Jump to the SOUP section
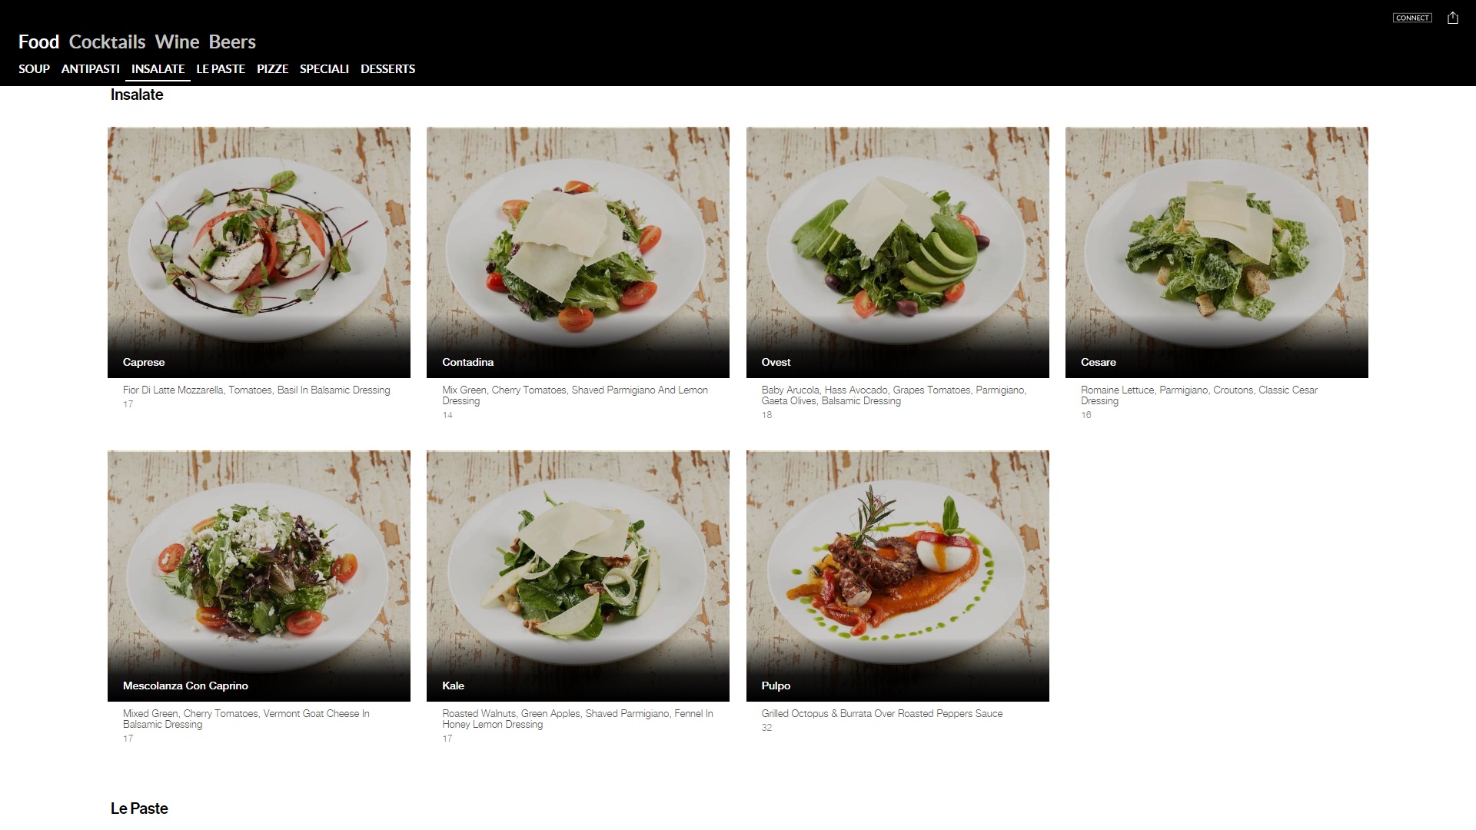The image size is (1476, 830). tap(34, 68)
